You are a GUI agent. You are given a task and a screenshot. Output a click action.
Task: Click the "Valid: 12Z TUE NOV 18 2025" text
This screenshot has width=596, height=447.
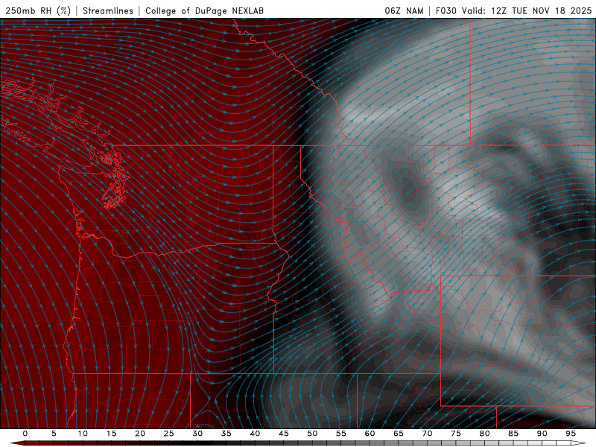[x=527, y=10]
